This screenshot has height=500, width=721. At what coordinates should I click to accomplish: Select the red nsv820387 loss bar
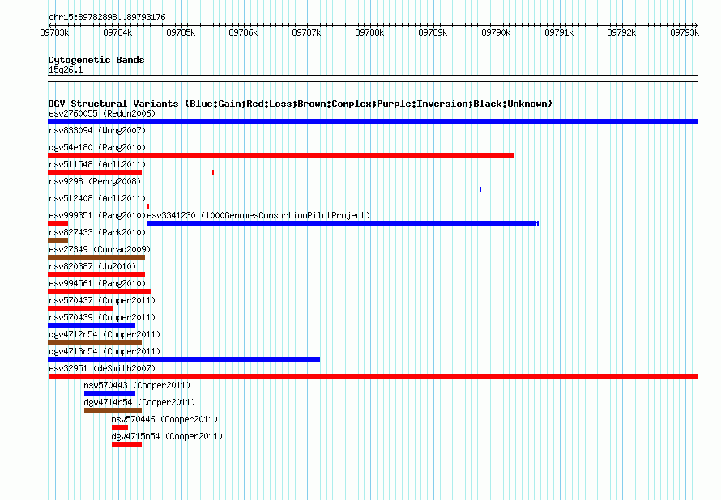(96, 274)
